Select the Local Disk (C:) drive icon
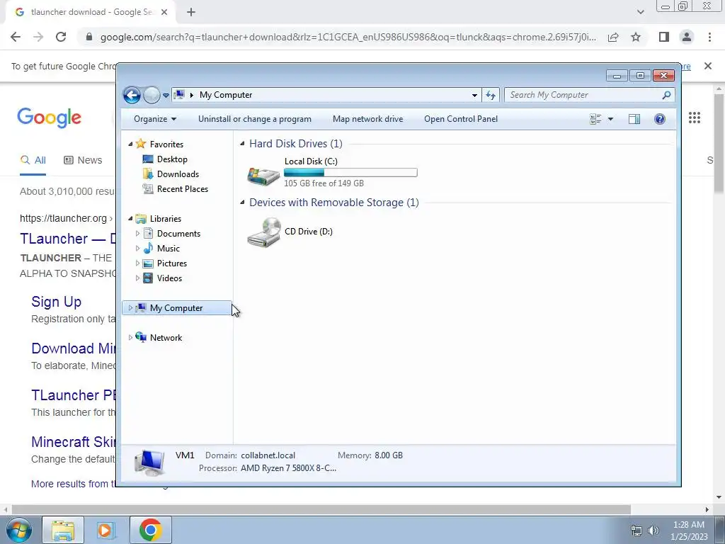725x544 pixels. (263, 176)
